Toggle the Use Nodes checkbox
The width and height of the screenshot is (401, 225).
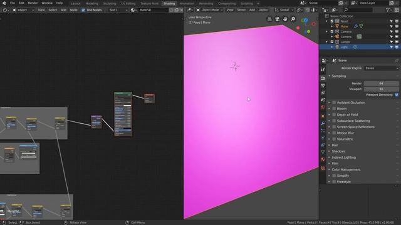point(83,10)
